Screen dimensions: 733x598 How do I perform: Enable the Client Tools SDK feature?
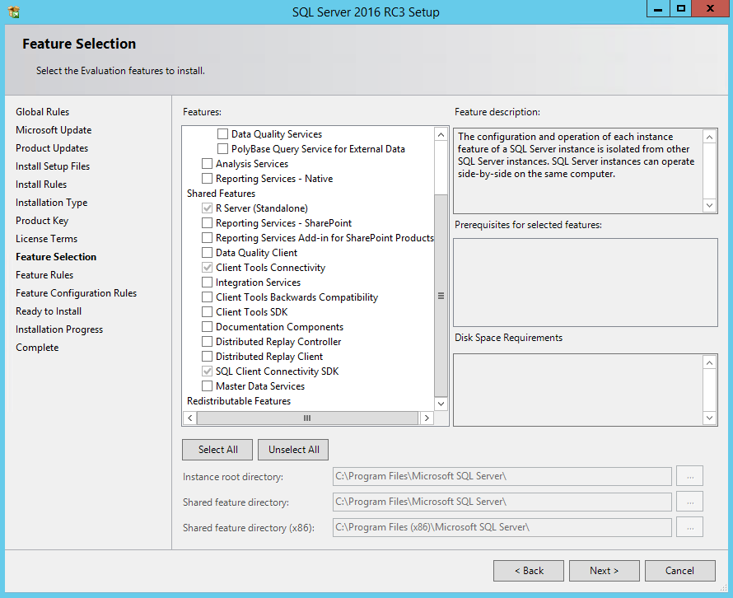(x=207, y=312)
